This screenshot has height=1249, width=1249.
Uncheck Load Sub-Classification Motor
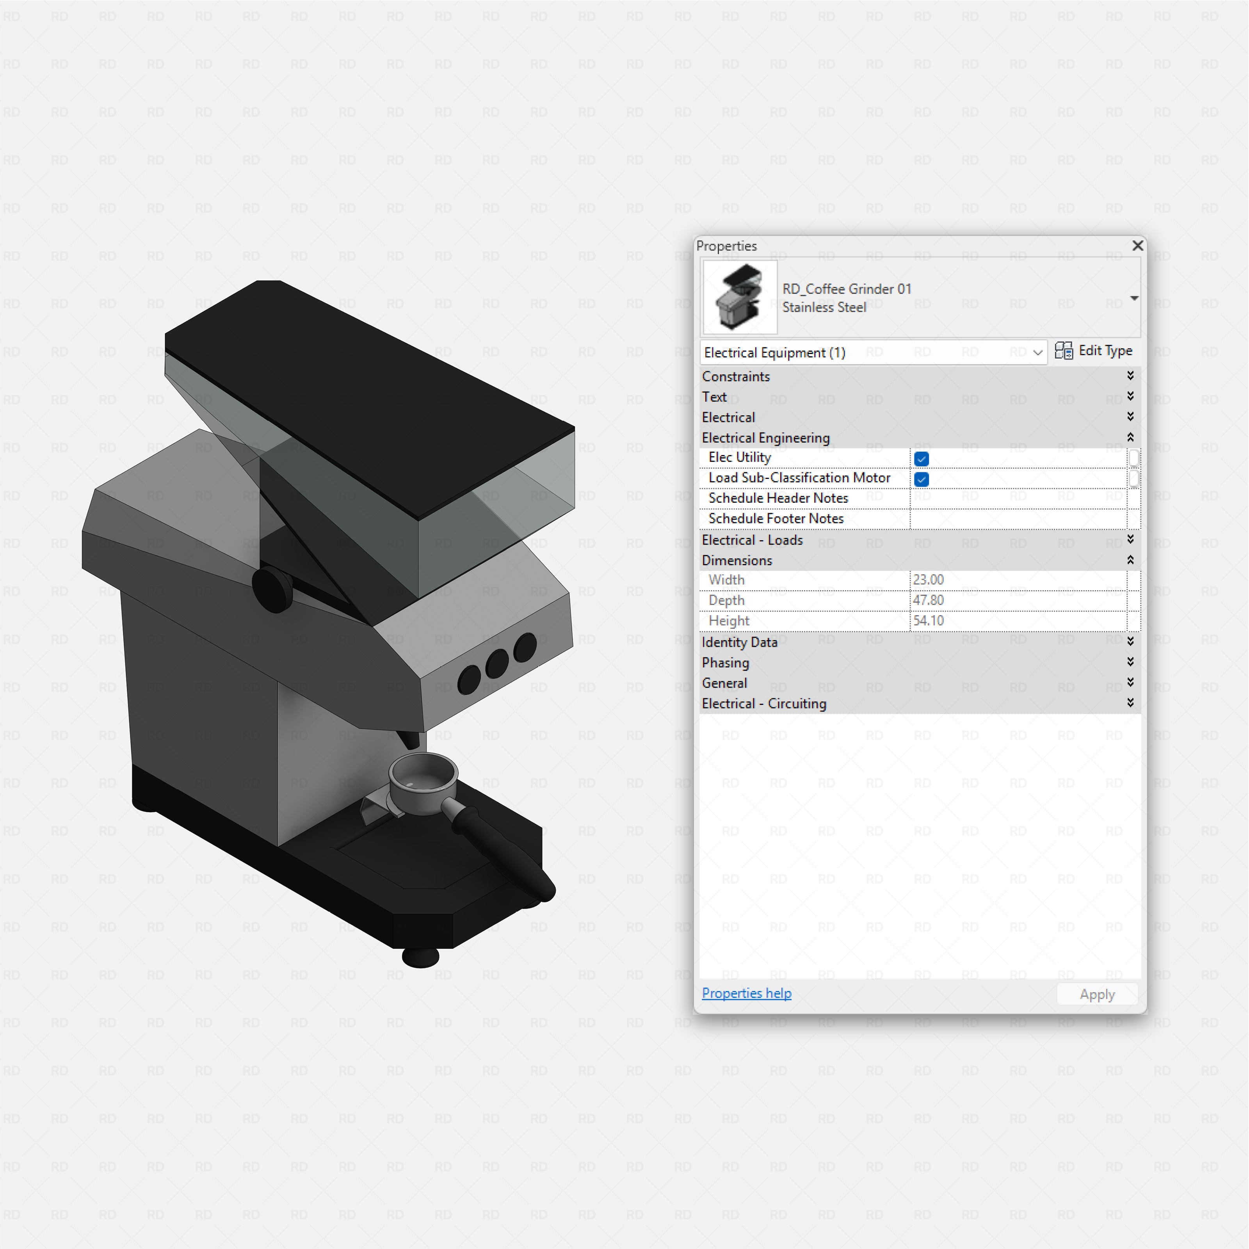pyautogui.click(x=921, y=479)
